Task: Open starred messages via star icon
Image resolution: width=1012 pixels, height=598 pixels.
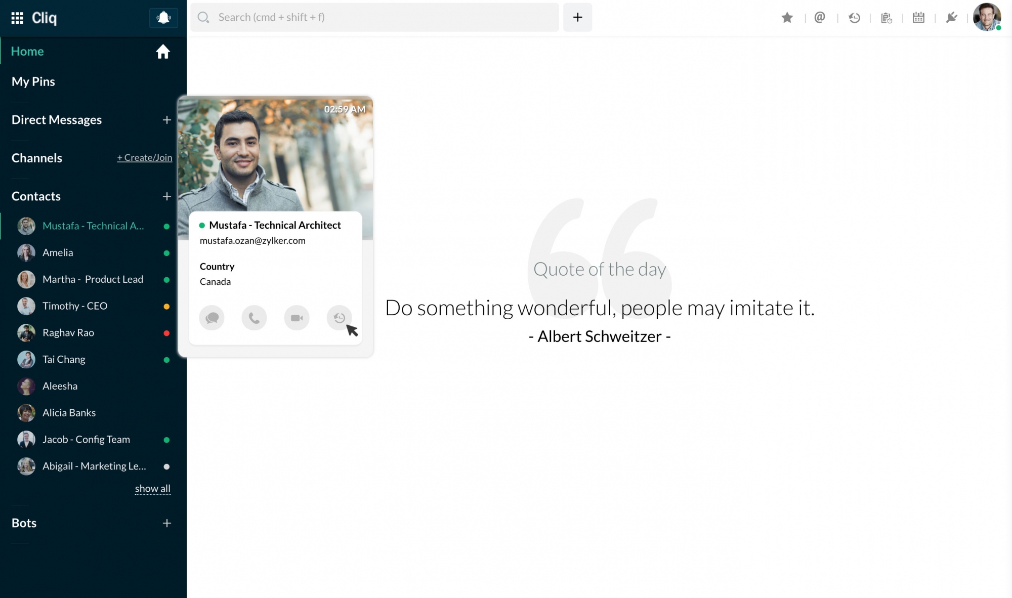Action: pyautogui.click(x=787, y=18)
